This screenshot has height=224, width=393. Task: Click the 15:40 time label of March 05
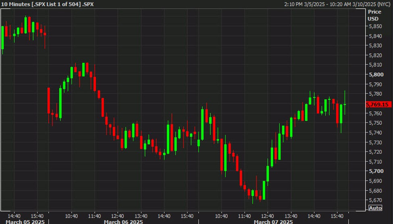click(37, 216)
